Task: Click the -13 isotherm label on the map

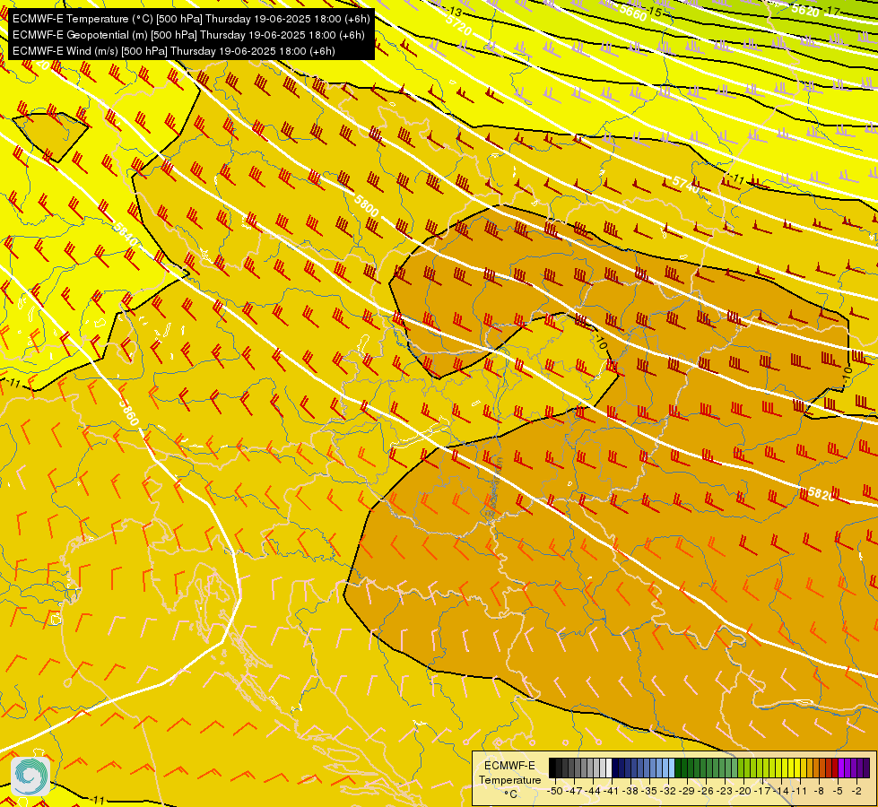Action: (x=453, y=11)
